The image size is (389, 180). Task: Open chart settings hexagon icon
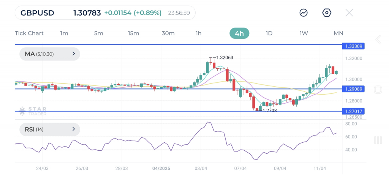click(x=327, y=13)
